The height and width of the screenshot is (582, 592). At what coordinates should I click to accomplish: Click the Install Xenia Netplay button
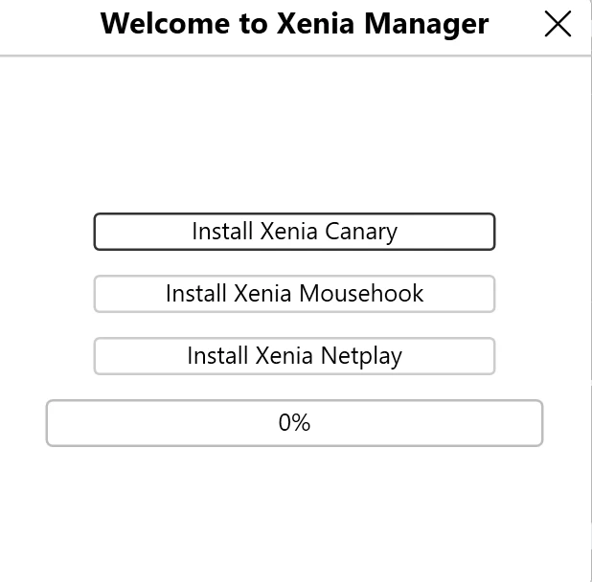[x=294, y=356]
